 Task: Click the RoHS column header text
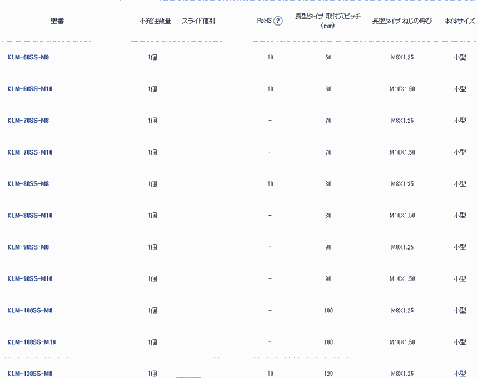pyautogui.click(x=264, y=21)
